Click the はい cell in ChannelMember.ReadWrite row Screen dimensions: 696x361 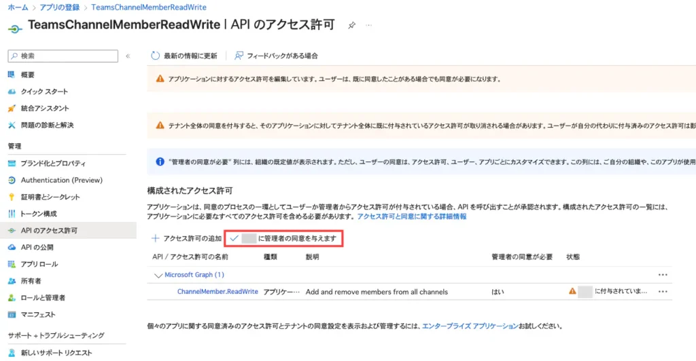tap(498, 292)
